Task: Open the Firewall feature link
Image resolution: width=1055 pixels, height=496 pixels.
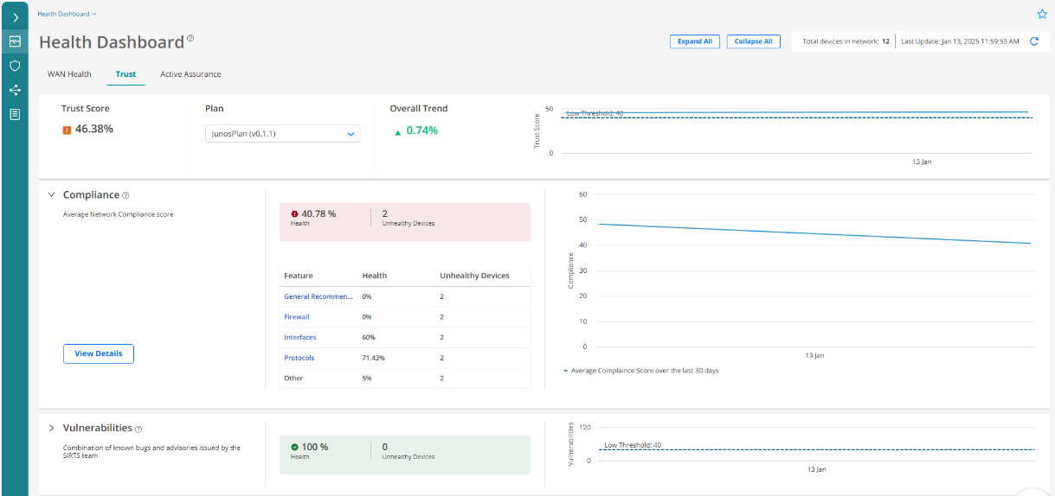Action: click(297, 317)
